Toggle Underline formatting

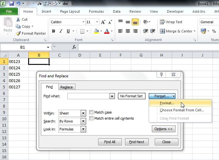coord(68,31)
